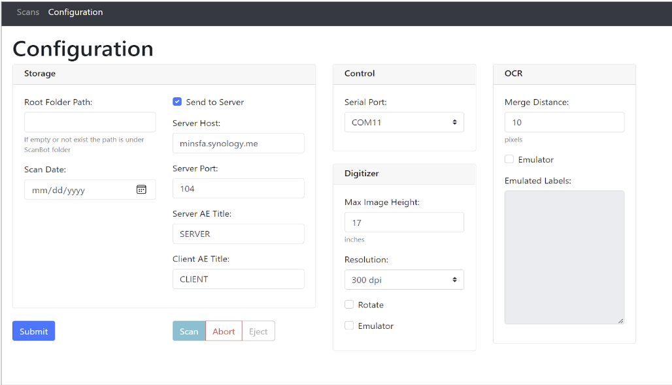Uncheck the Send to Server checkbox

click(177, 102)
